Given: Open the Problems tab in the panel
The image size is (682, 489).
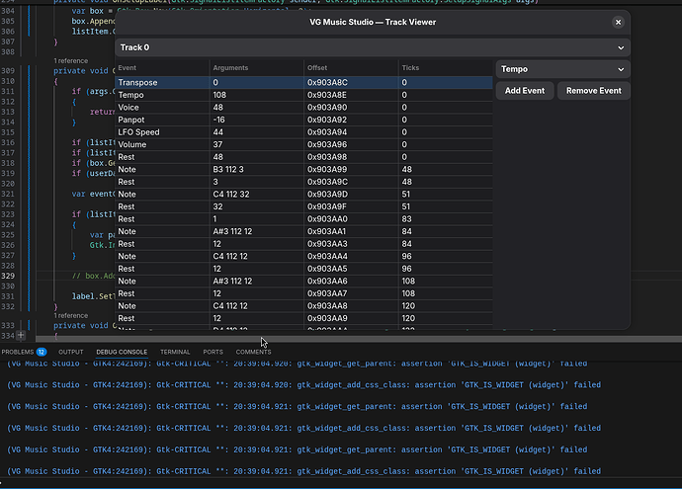Looking at the screenshot, I should pos(18,352).
